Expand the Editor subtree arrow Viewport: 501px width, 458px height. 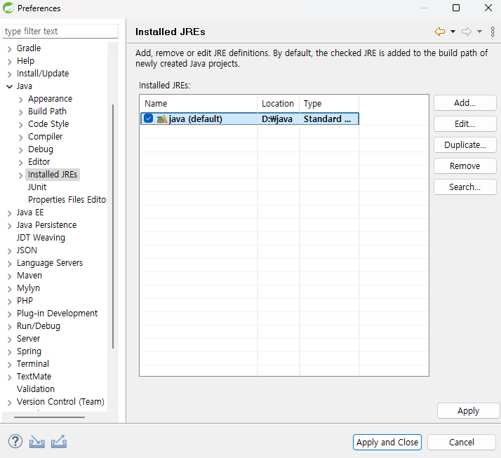click(x=21, y=163)
